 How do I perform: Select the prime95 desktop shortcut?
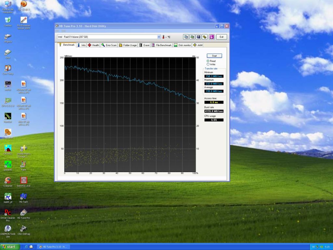tap(8, 166)
